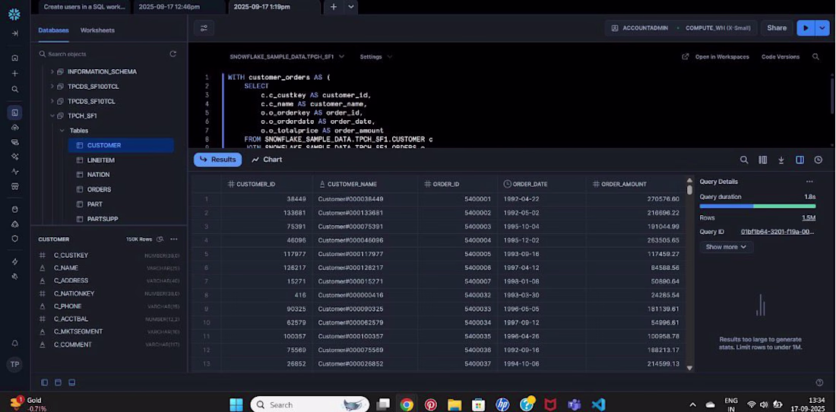Toggle the bottom results layout icon
This screenshot has height=412, width=836.
(x=72, y=382)
